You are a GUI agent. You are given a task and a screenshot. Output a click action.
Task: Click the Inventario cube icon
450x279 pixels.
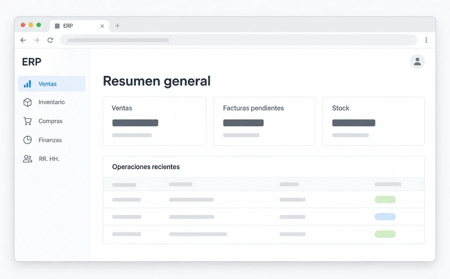(x=28, y=103)
